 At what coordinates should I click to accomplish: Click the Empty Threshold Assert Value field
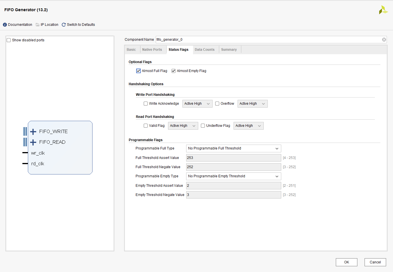tap(234, 186)
